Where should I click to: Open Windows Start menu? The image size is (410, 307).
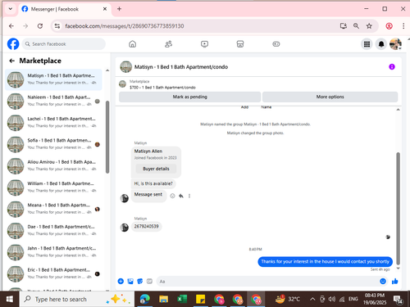(x=10, y=300)
